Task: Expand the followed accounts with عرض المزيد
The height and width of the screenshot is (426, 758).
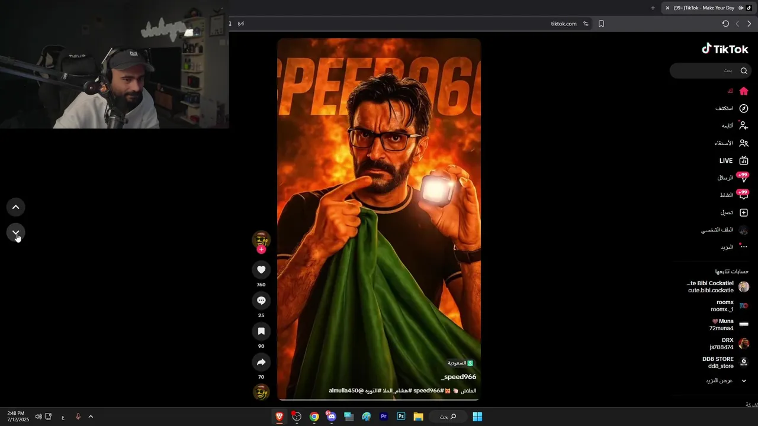Action: click(x=726, y=380)
